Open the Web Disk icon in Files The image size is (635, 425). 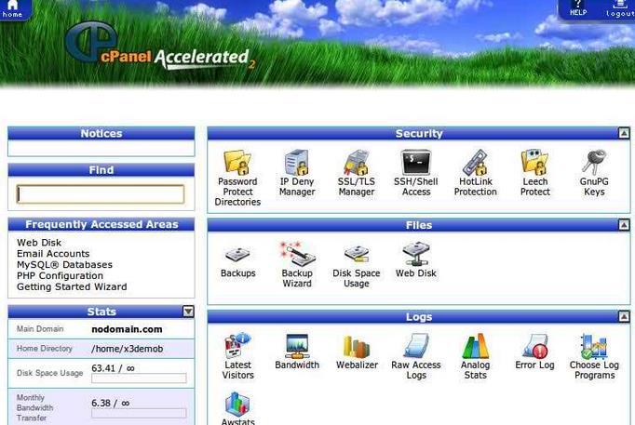[416, 260]
